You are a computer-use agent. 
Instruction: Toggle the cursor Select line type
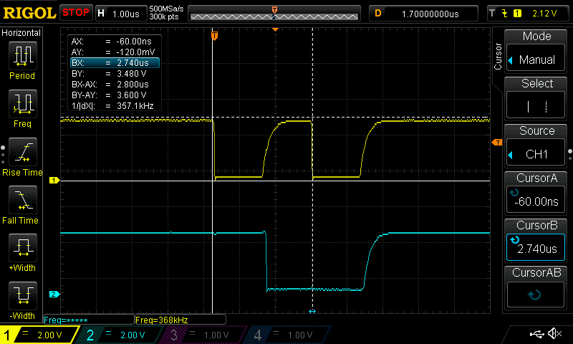[x=536, y=105]
